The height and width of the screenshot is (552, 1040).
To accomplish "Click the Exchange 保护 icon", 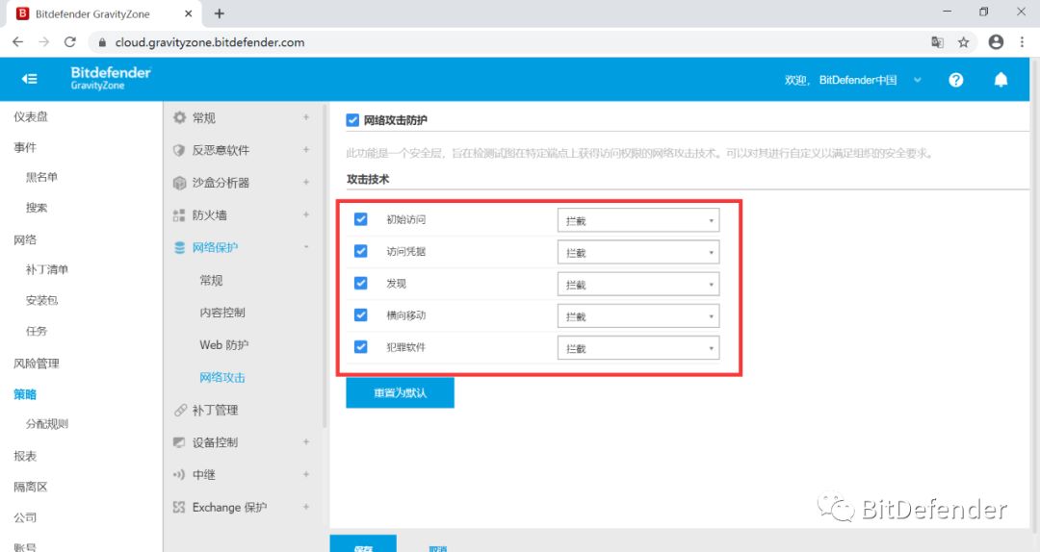I will point(179,507).
